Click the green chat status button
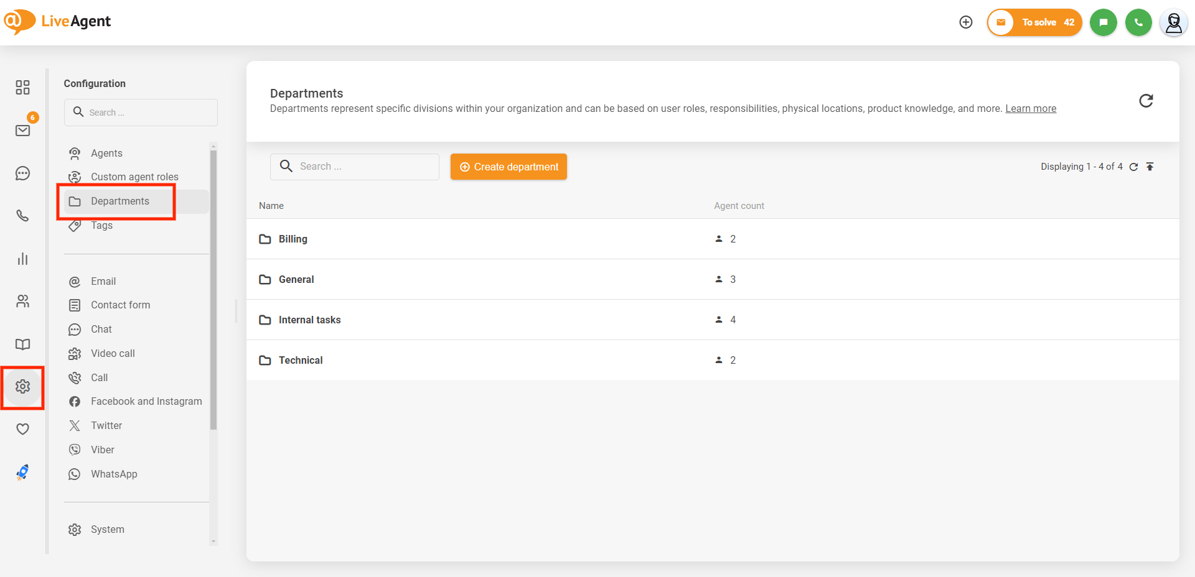This screenshot has height=577, width=1195. (x=1103, y=22)
